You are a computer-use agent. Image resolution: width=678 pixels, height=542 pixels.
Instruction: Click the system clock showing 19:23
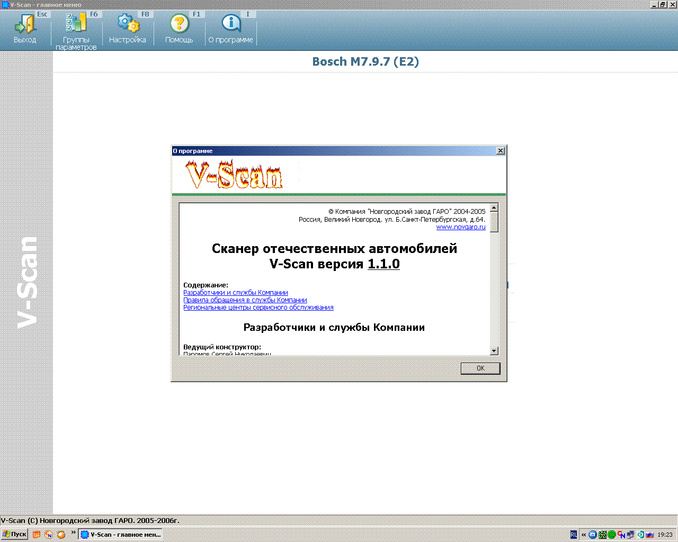pyautogui.click(x=665, y=535)
